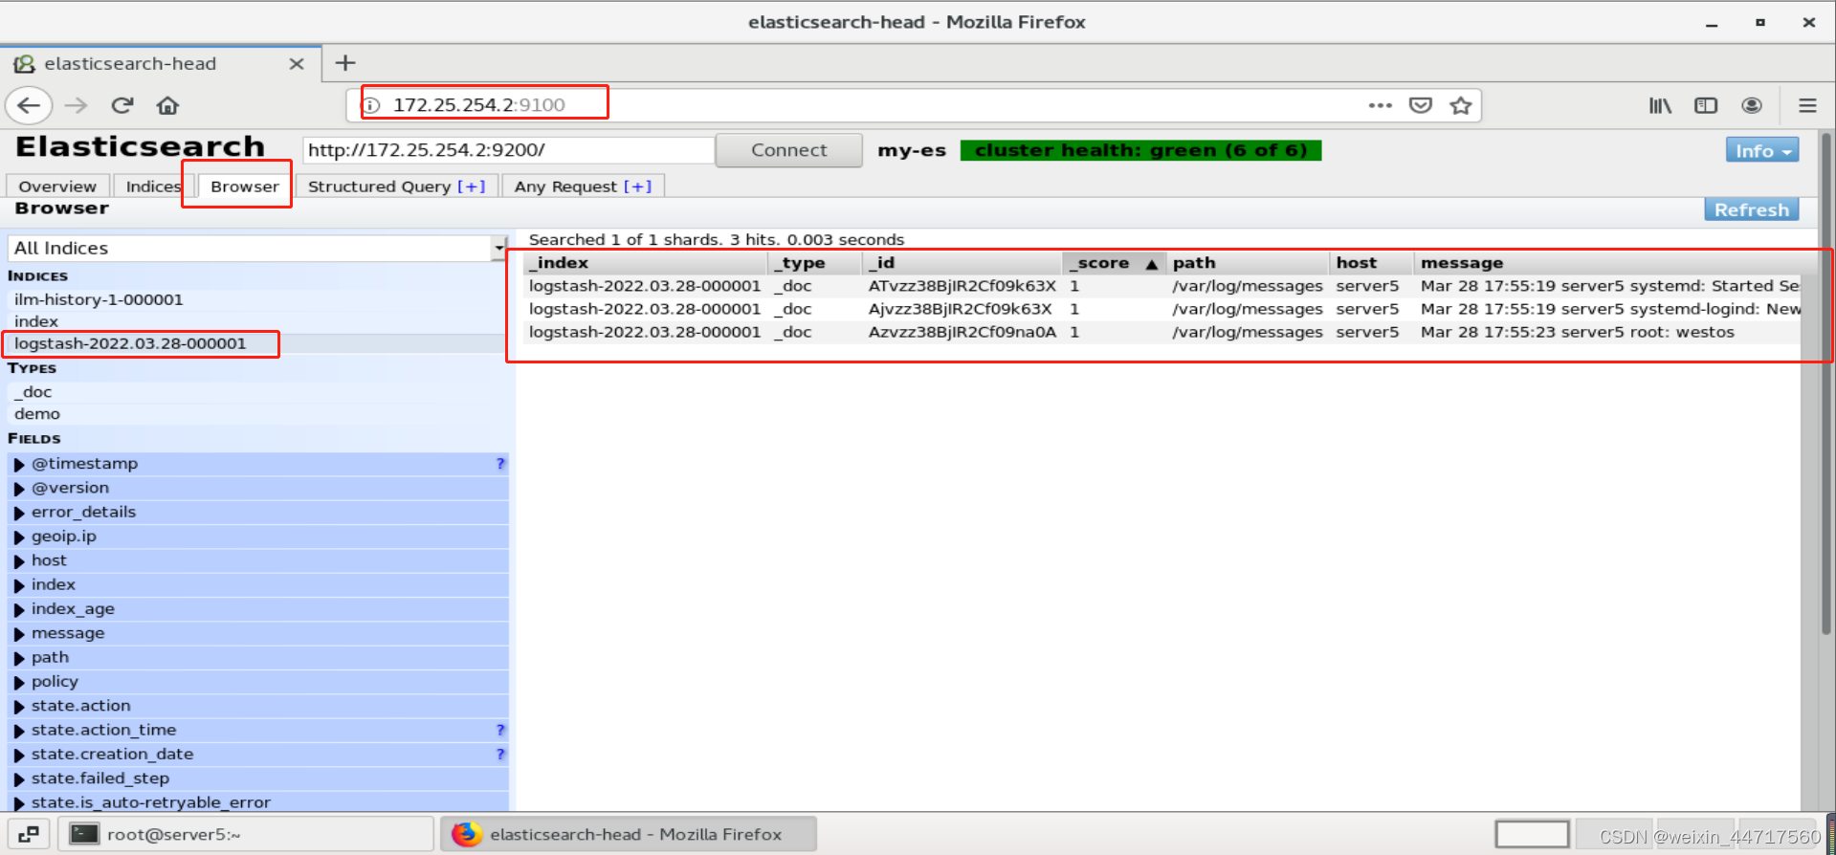1836x855 pixels.
Task: Click the Firefox taskbar entry
Action: pyautogui.click(x=630, y=834)
